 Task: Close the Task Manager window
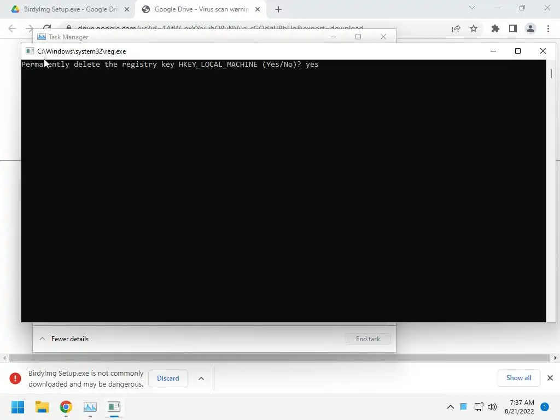tap(383, 37)
